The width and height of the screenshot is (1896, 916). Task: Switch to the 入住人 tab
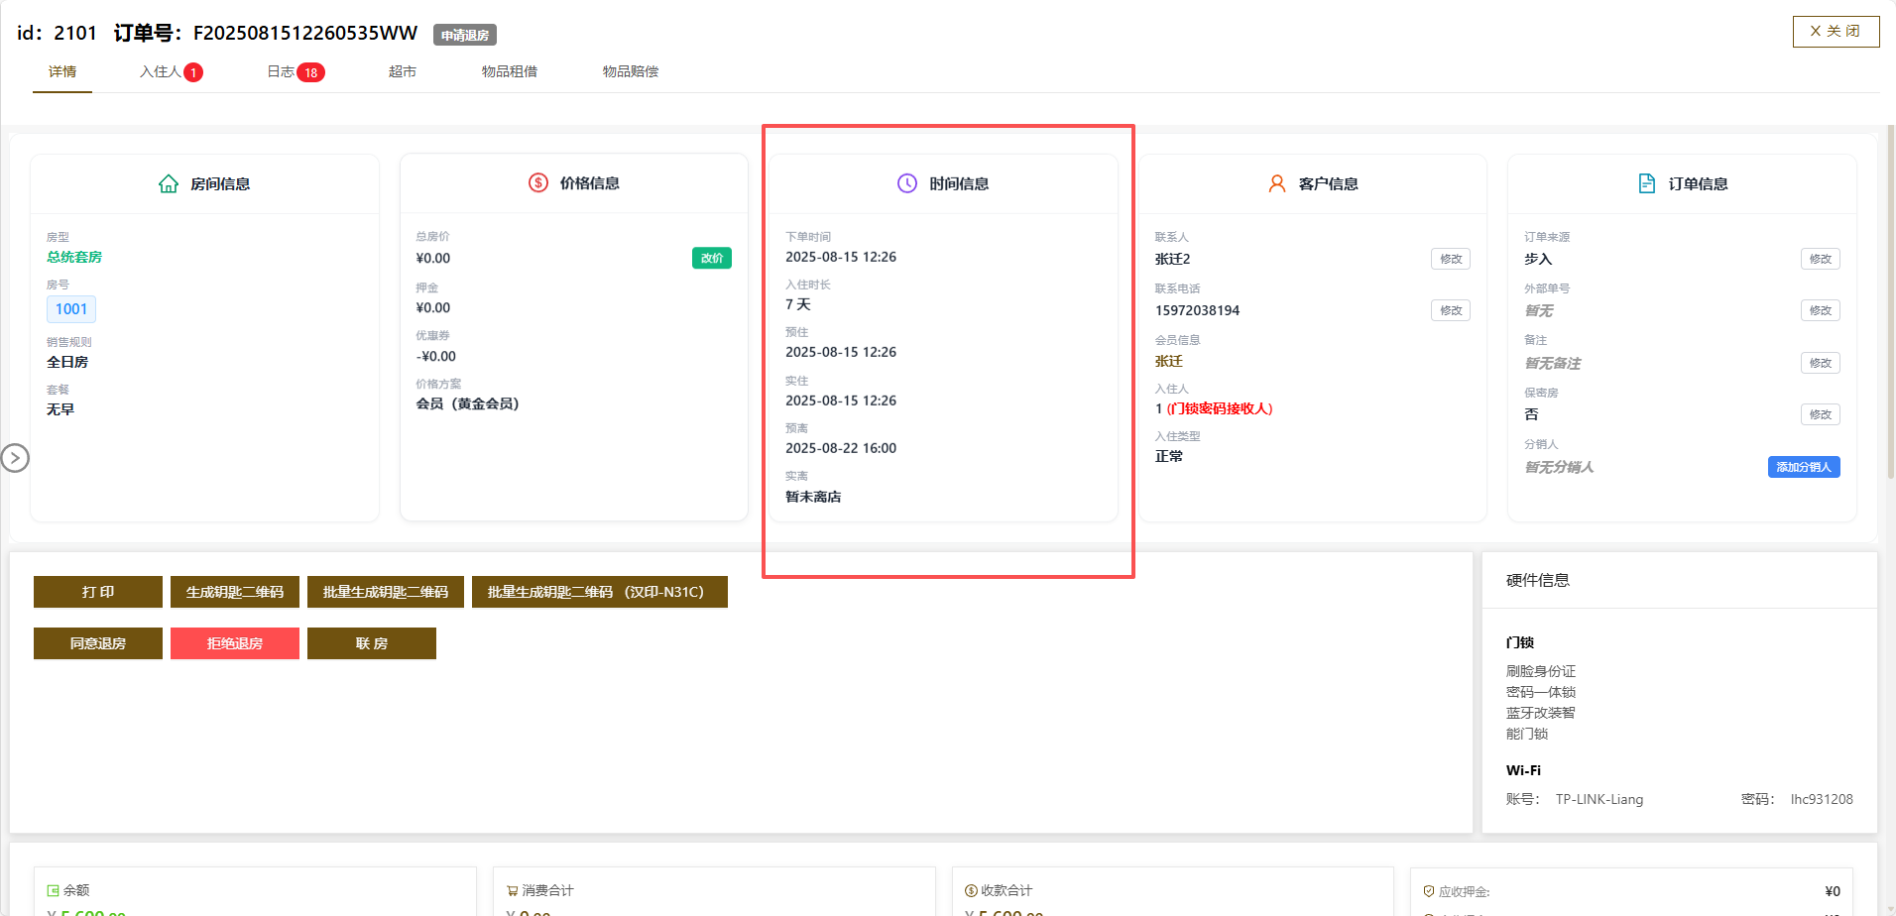point(161,71)
